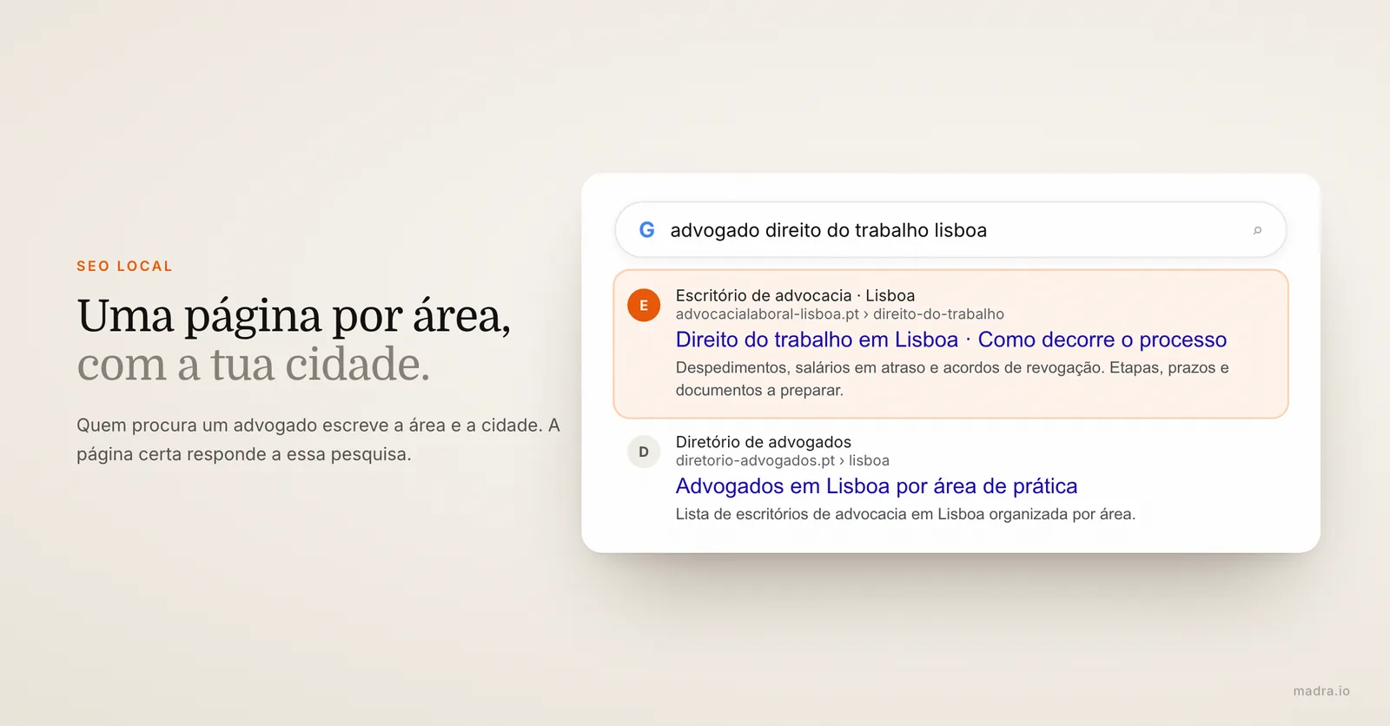
Task: Click the gray D favicon
Action: 644,452
